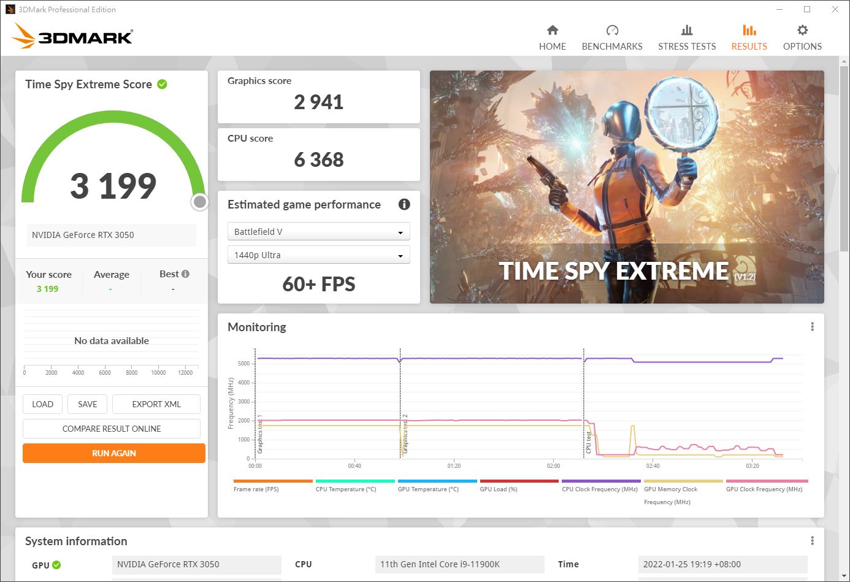Click the 11th Gen Intel Core i9-11900K field
This screenshot has width=850, height=582.
(459, 564)
